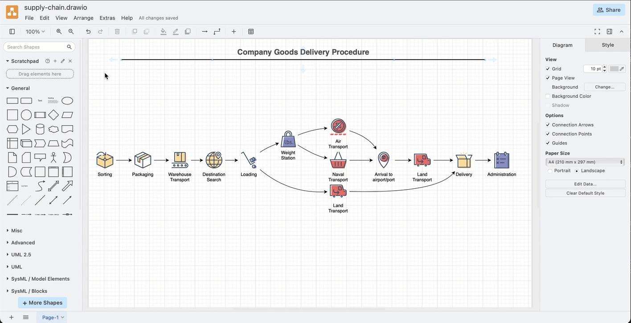Screen dimensions: 631x323
Task: Select the straight Connection arrow style icon
Action: coord(205,32)
